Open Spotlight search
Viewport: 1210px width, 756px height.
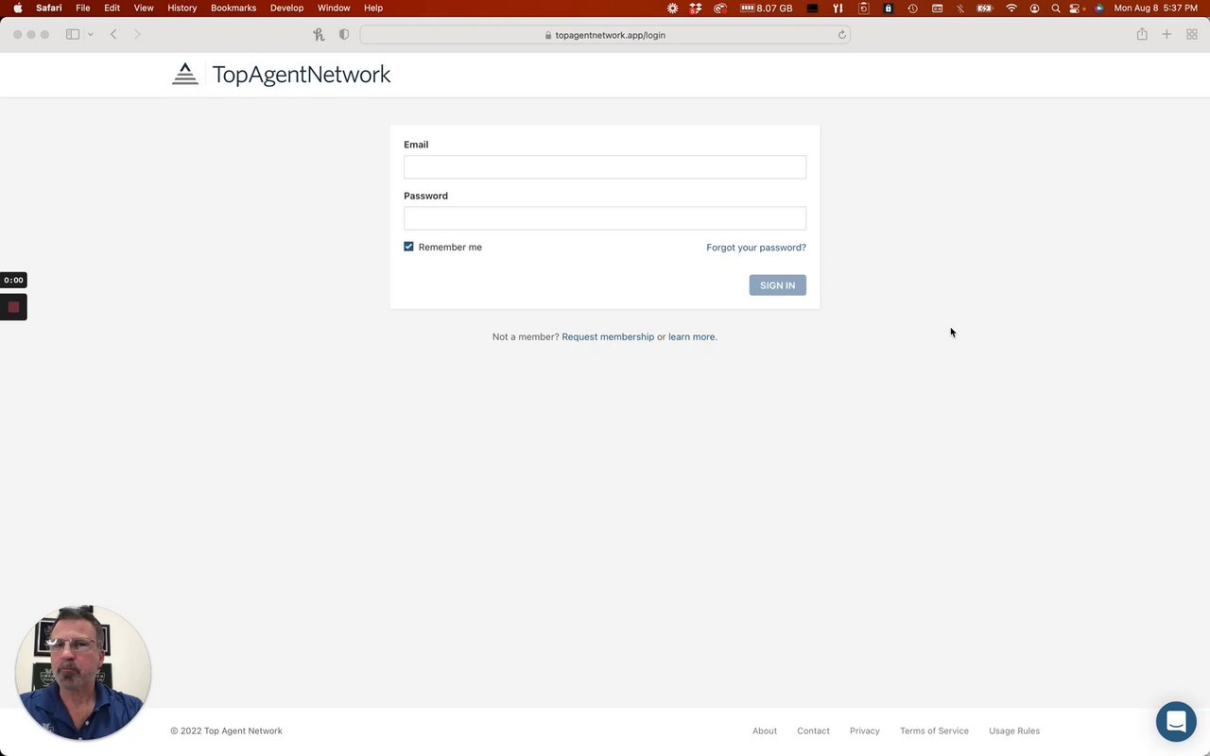(x=1056, y=8)
